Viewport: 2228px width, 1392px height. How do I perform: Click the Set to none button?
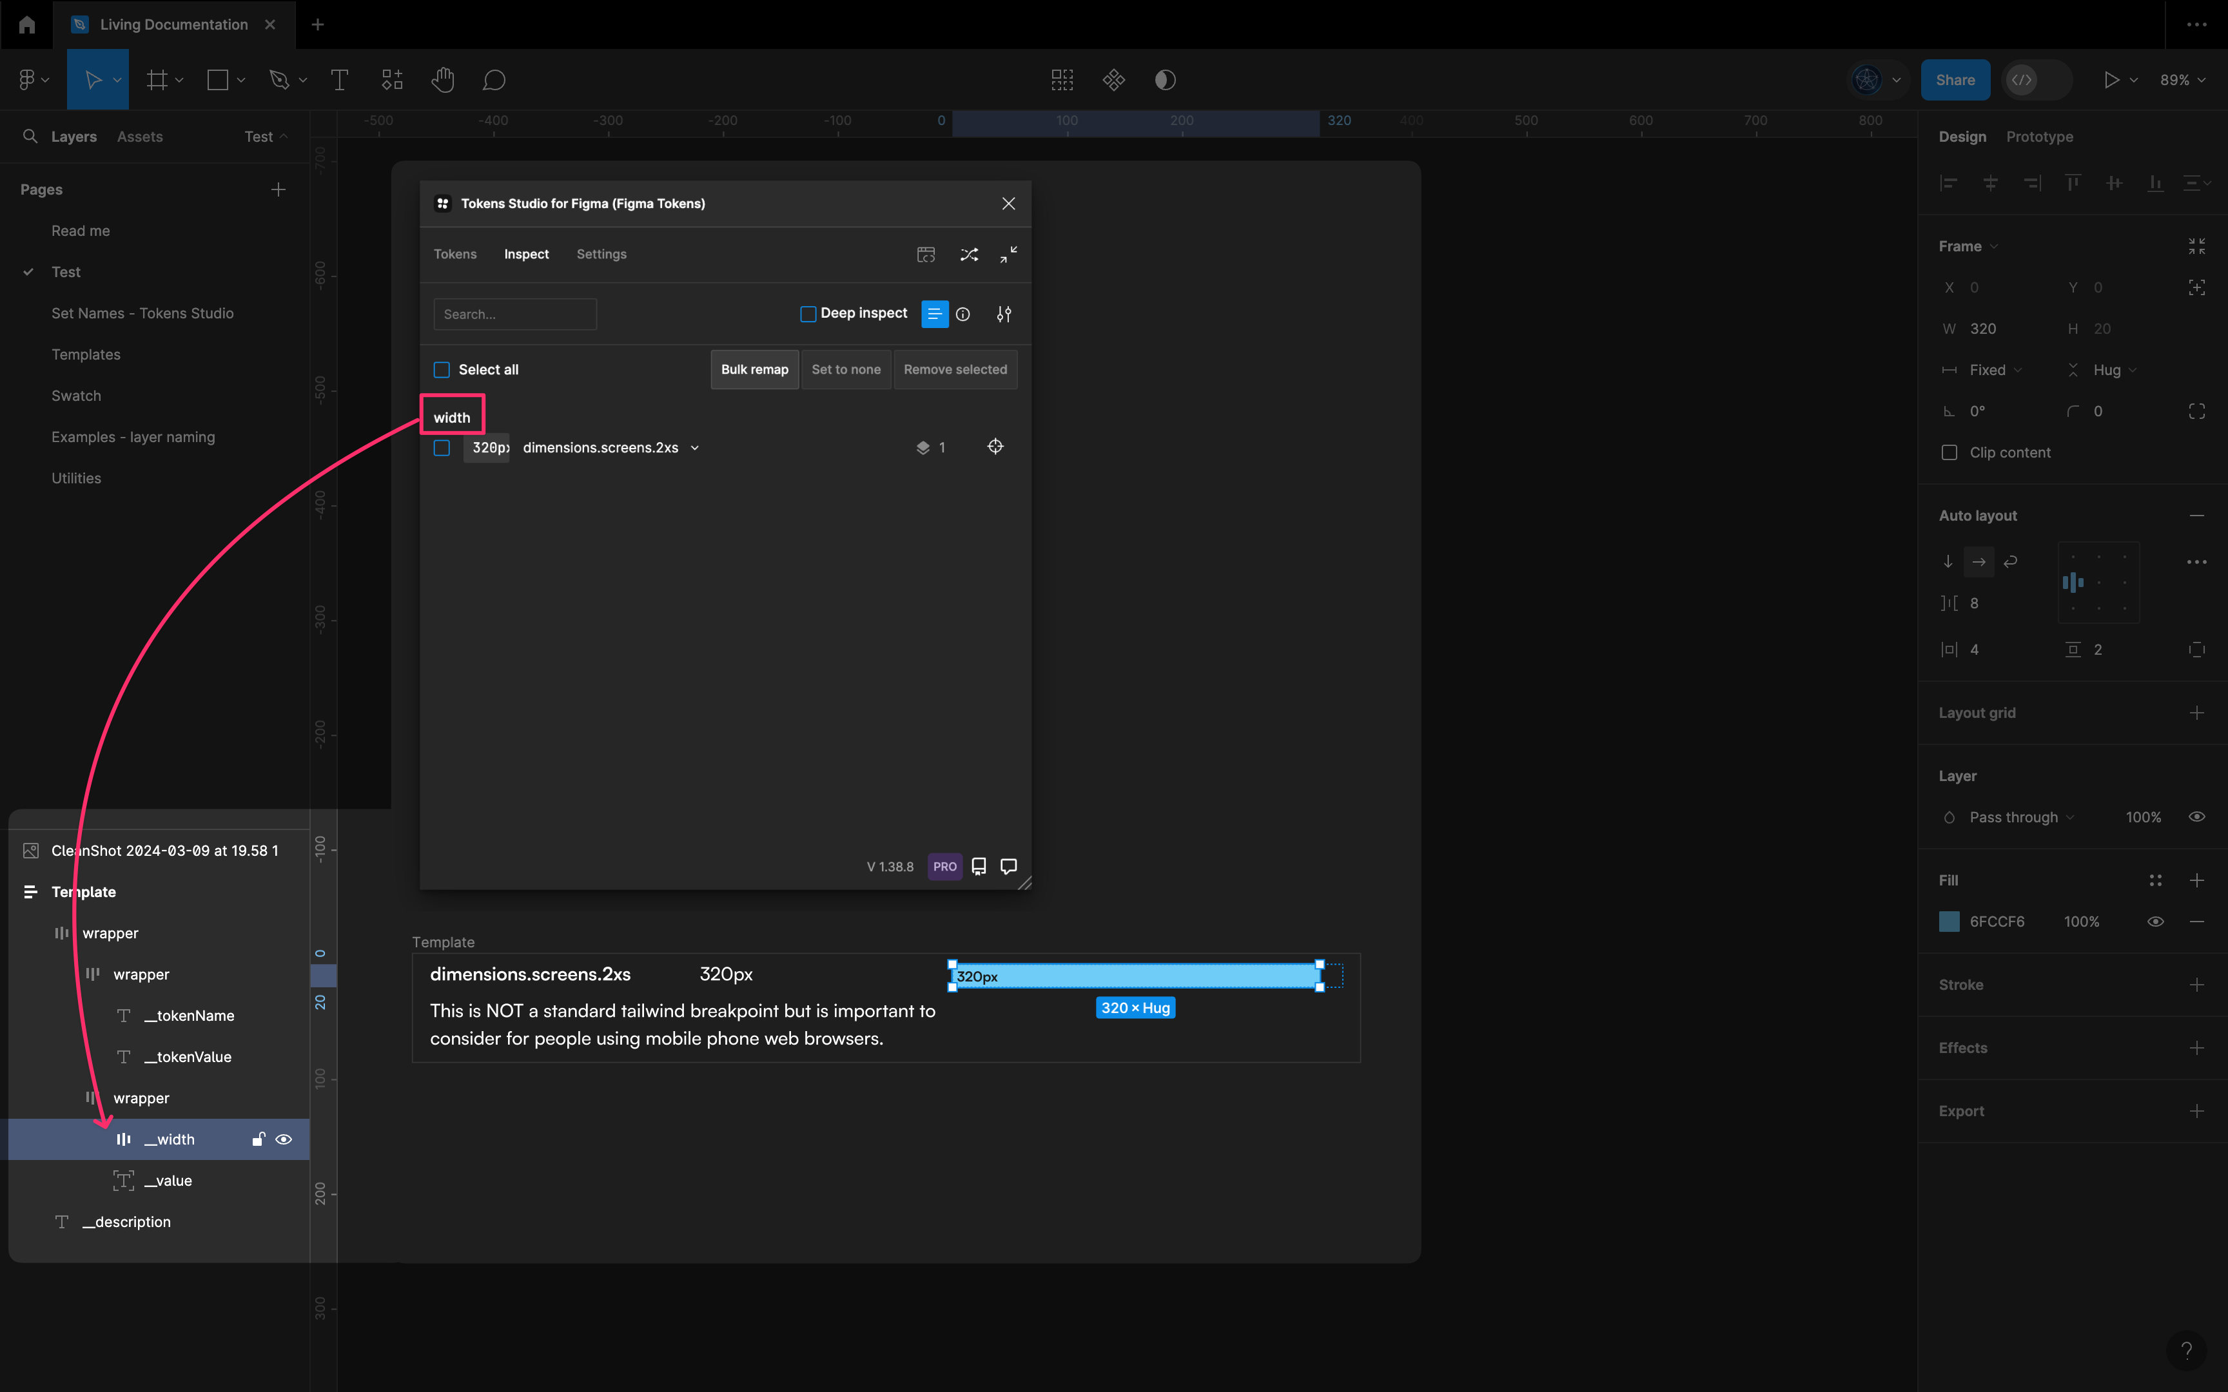click(846, 369)
